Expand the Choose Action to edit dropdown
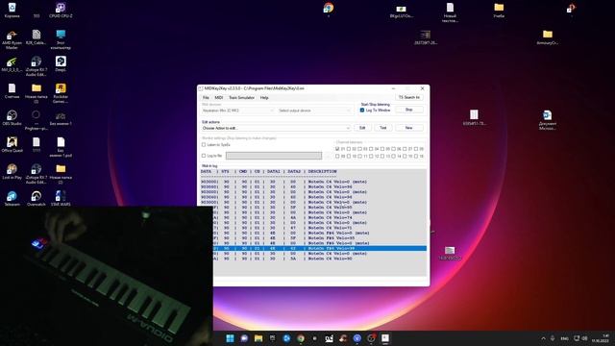The width and height of the screenshot is (615, 346). (x=276, y=128)
